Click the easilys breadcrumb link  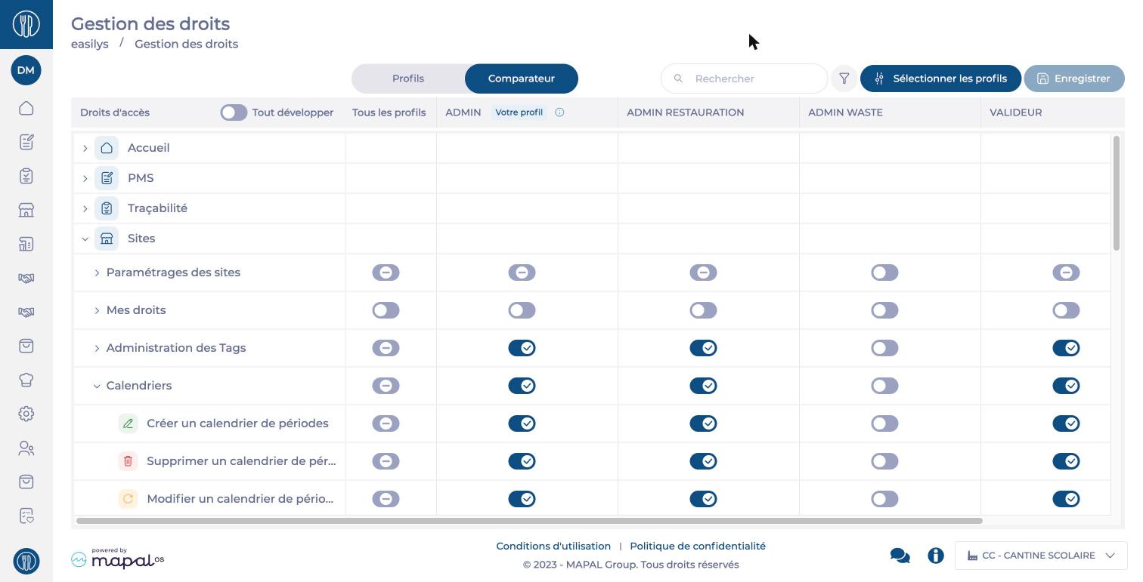(x=90, y=44)
